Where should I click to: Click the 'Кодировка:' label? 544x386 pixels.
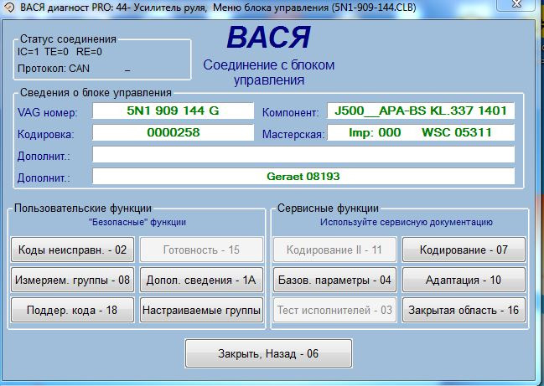pos(46,135)
